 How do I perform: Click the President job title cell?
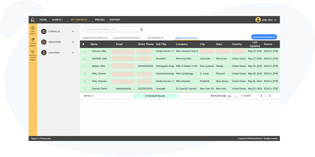(161, 59)
